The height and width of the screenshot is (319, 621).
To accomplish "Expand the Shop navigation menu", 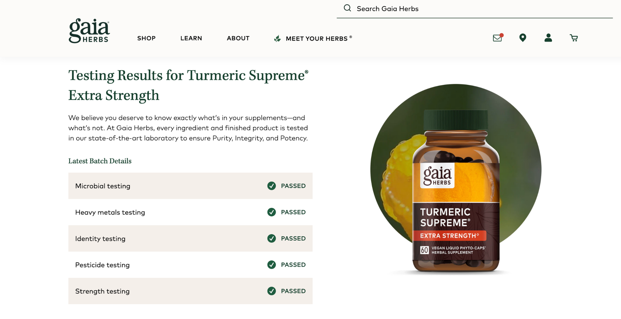I will click(146, 38).
